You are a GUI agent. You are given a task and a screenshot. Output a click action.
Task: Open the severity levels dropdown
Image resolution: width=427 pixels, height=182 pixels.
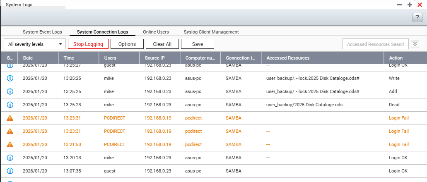[35, 44]
